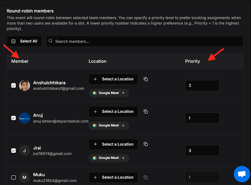Open Select a Location for Muku
Viewport: 251px width, 185px height.
click(x=113, y=177)
